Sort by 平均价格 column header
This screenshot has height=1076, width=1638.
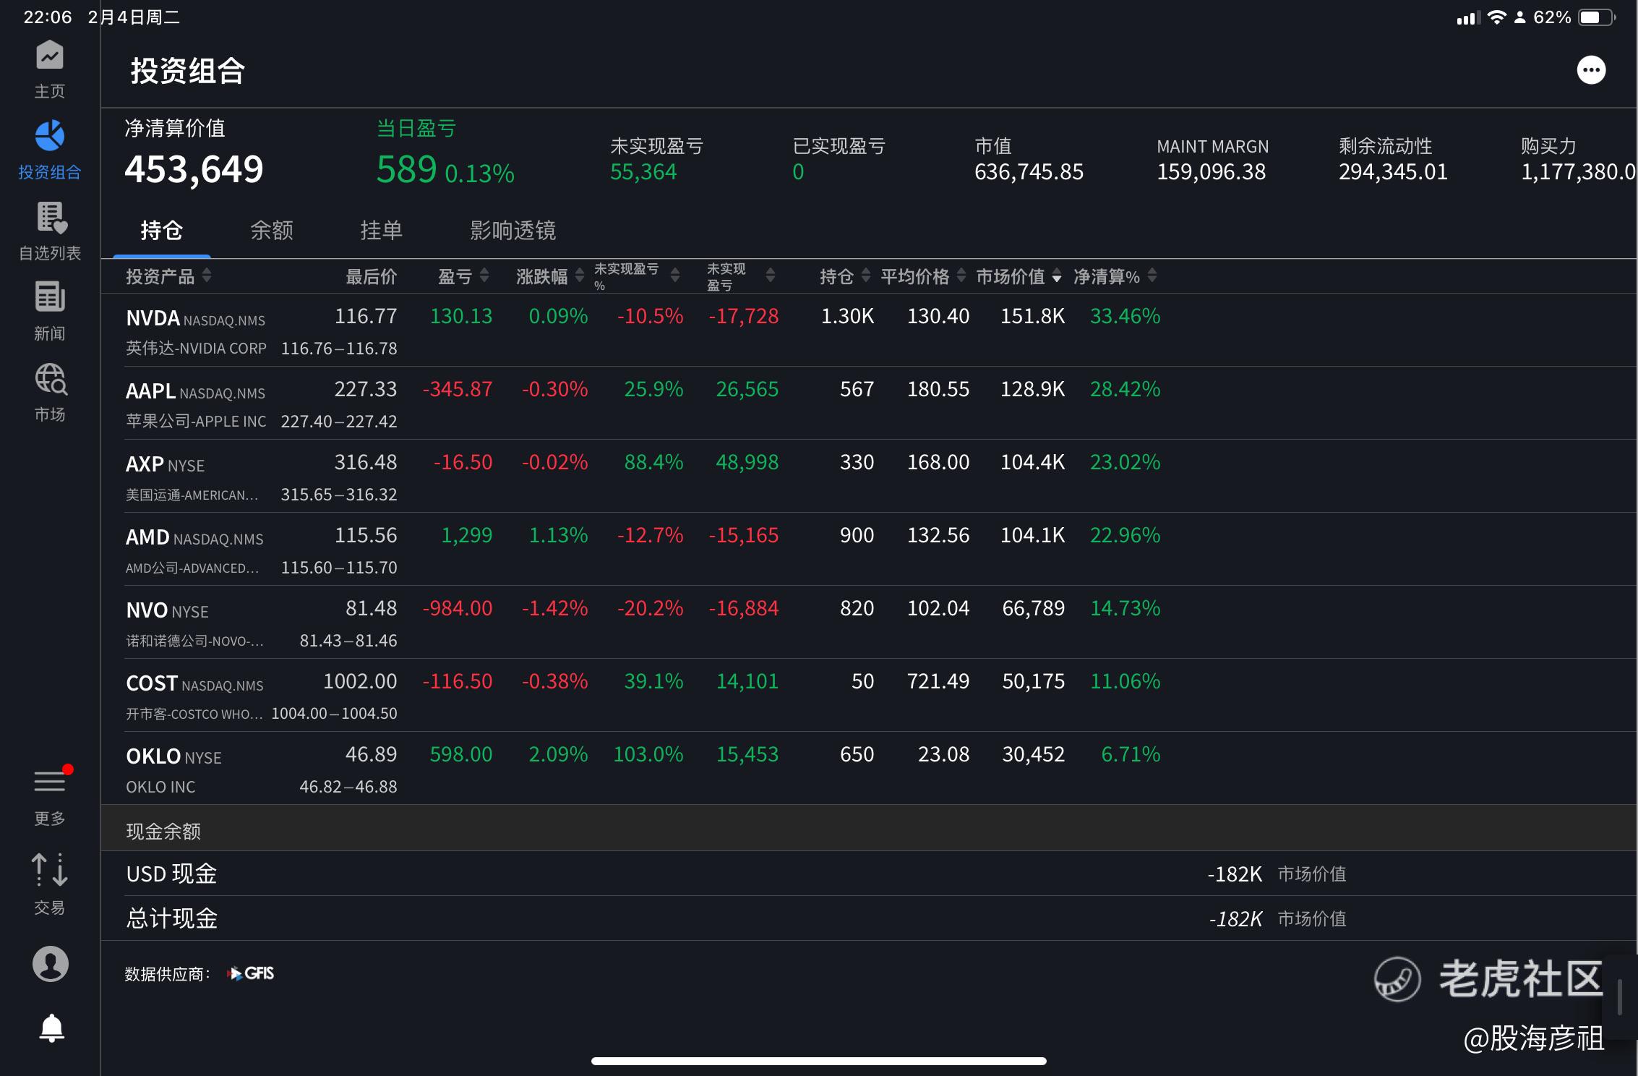923,276
